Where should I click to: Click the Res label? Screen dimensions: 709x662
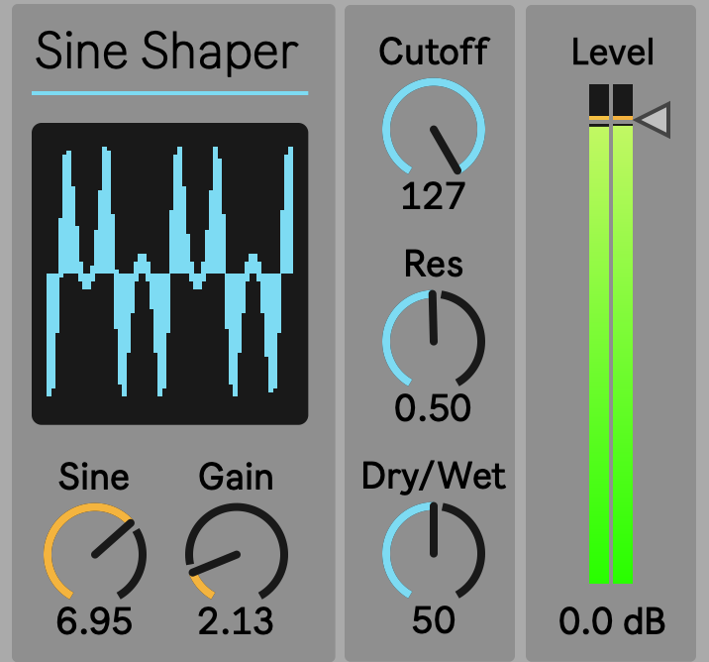coord(433,264)
